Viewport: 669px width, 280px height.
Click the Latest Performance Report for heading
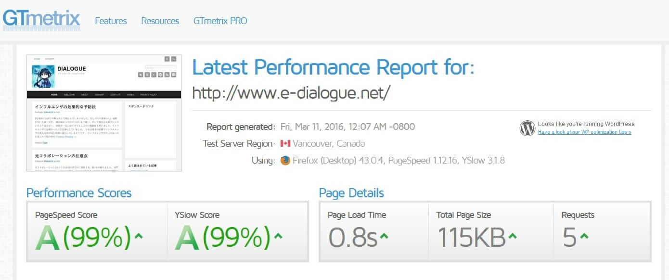(334, 67)
